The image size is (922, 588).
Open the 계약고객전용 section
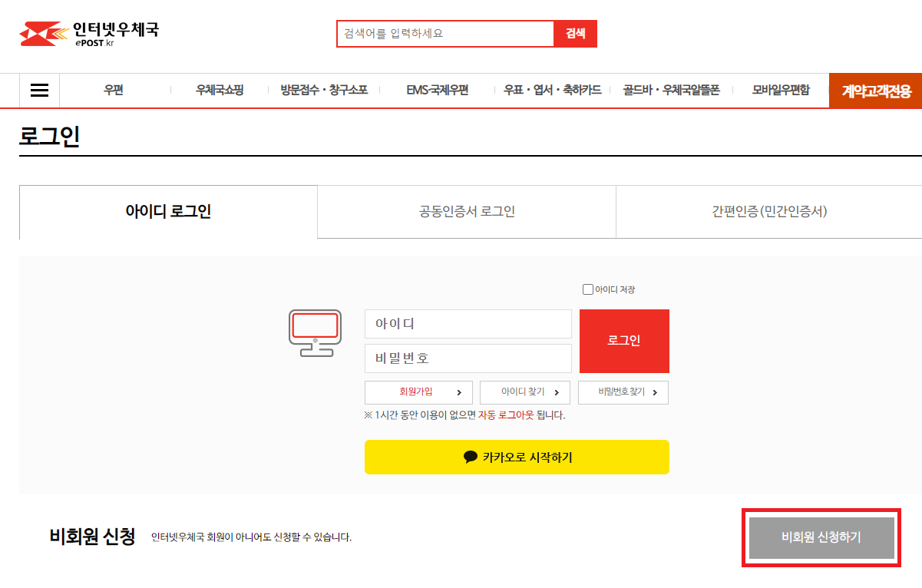875,90
